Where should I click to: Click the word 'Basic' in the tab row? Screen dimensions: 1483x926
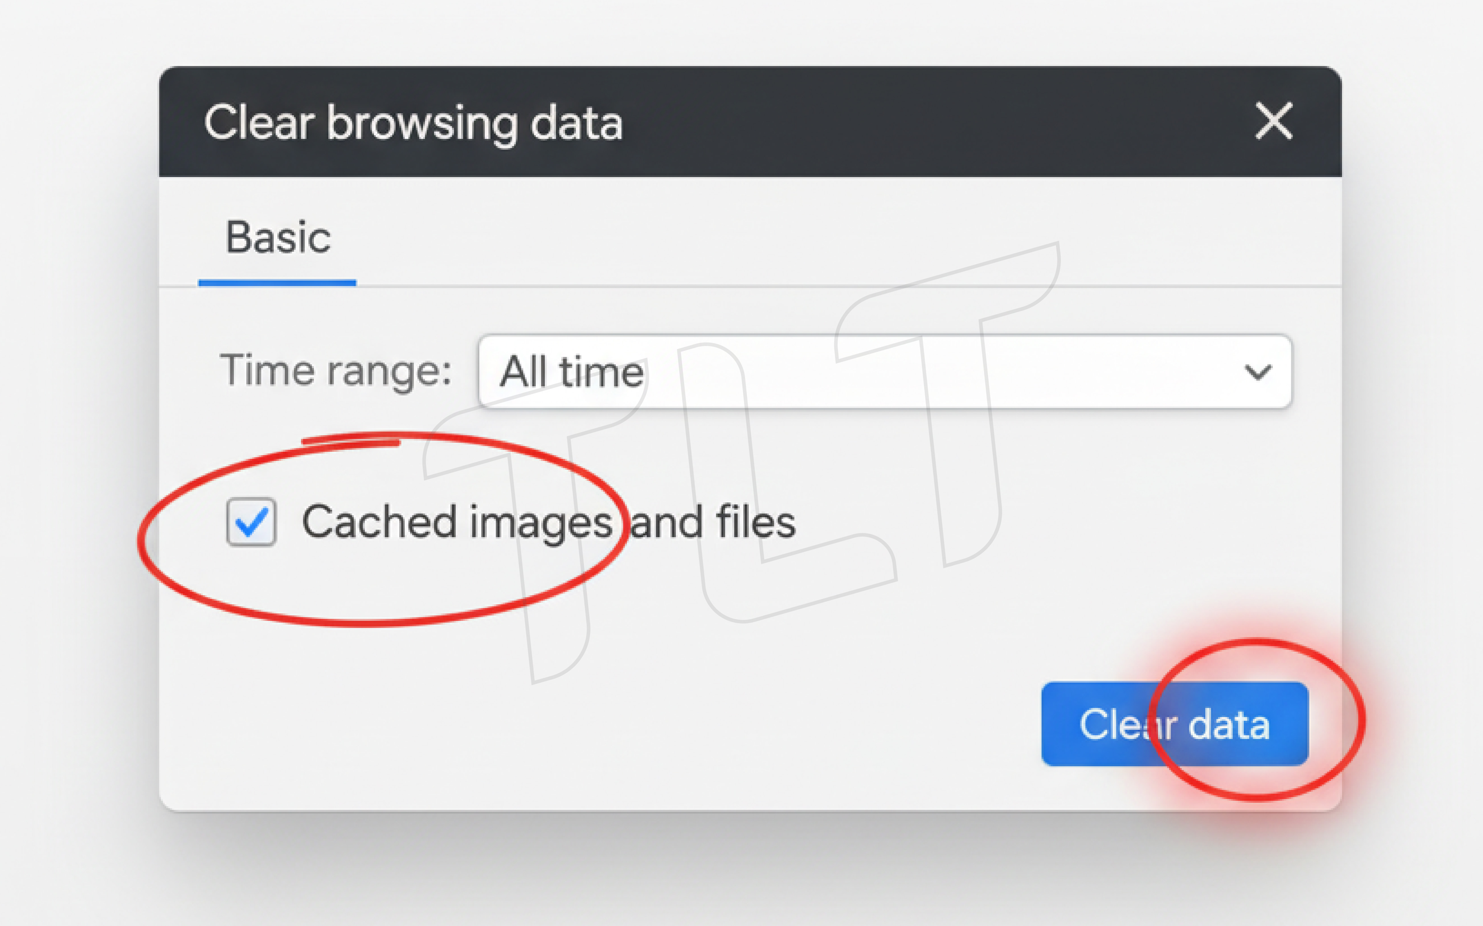(x=277, y=238)
